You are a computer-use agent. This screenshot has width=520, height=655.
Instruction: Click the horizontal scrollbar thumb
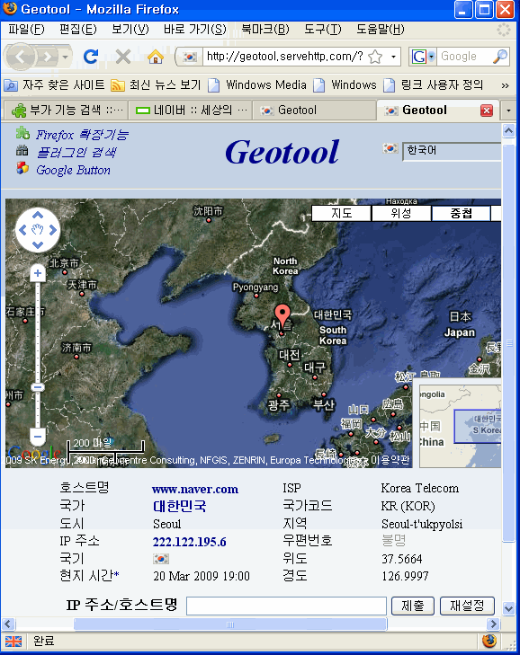coord(230,624)
